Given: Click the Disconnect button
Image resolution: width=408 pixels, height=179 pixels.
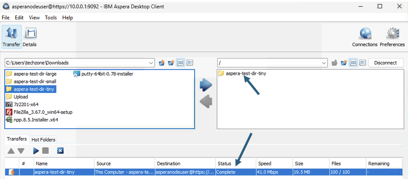Looking at the screenshot, I should click(x=386, y=63).
